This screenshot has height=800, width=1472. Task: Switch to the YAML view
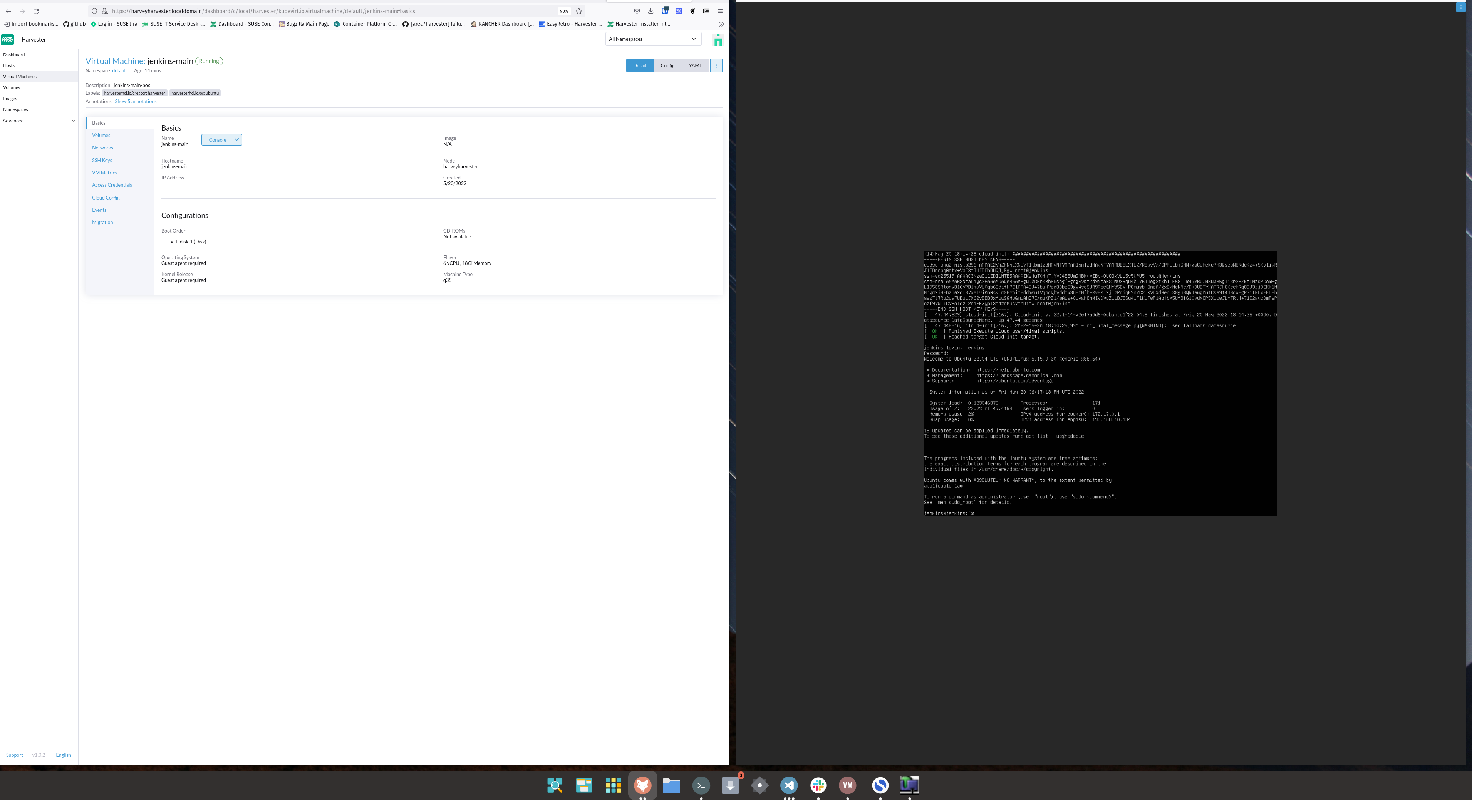[x=695, y=66]
